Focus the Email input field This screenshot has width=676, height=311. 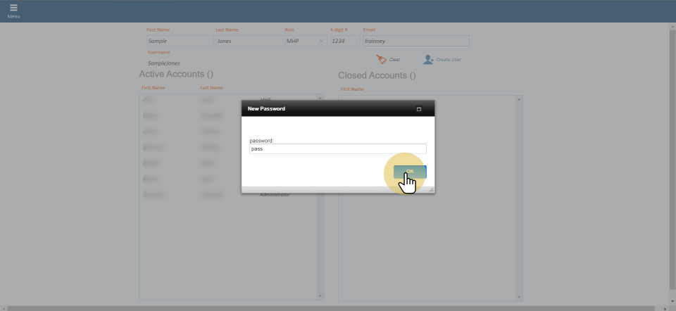point(415,42)
